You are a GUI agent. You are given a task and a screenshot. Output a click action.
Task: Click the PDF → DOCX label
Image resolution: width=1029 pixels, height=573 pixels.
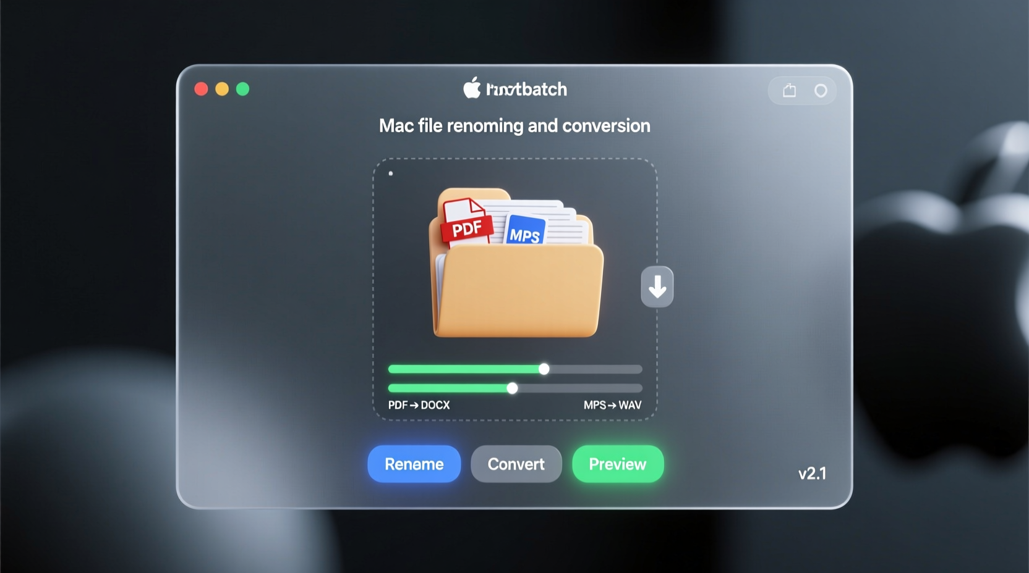tap(419, 405)
